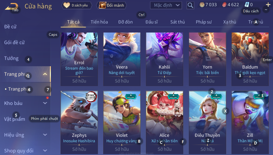This screenshot has height=155, width=273.
Task: Open the Mặc định sort dropdown
Action: coord(166,5)
